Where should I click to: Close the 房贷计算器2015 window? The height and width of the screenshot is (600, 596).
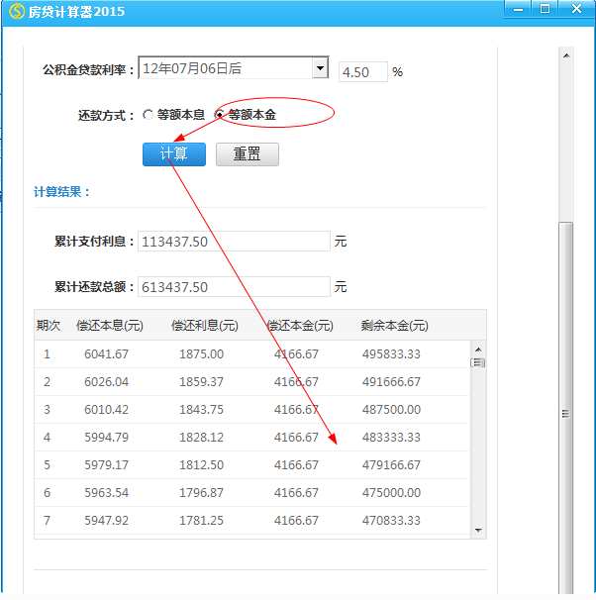pos(576,9)
